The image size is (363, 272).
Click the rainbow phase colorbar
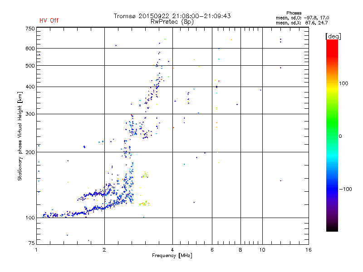point(332,135)
